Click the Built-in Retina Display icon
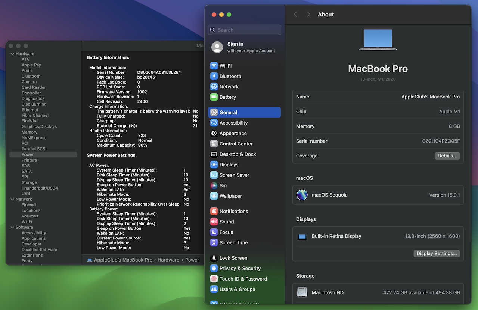 click(x=302, y=237)
